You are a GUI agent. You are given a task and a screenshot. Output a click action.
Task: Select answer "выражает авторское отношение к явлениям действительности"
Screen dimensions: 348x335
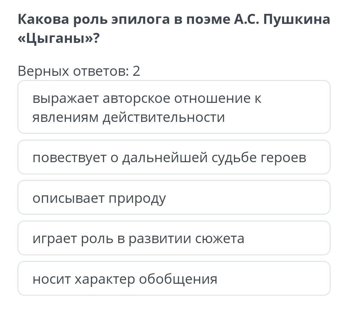click(174, 107)
